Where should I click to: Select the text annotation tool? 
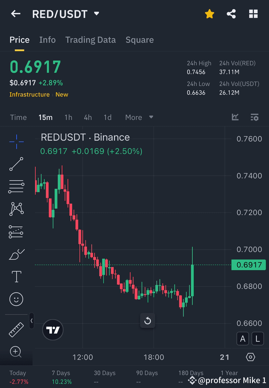[16, 277]
